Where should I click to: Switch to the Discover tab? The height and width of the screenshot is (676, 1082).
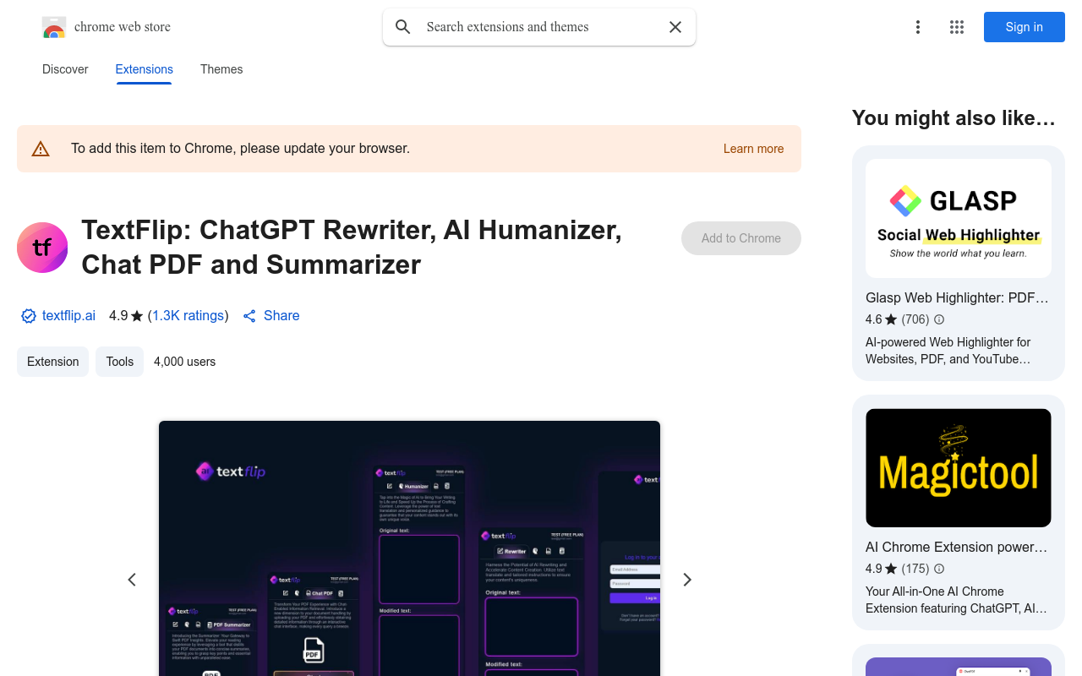[x=65, y=69]
